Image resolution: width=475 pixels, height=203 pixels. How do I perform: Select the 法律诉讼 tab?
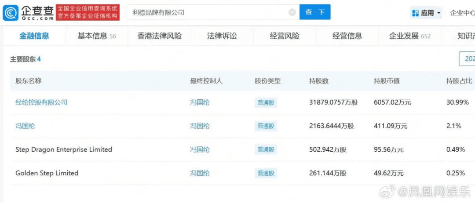[222, 36]
